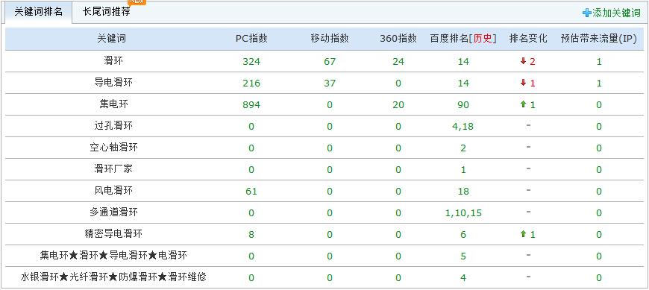Select keyword 精密导电滑环

pos(113,234)
